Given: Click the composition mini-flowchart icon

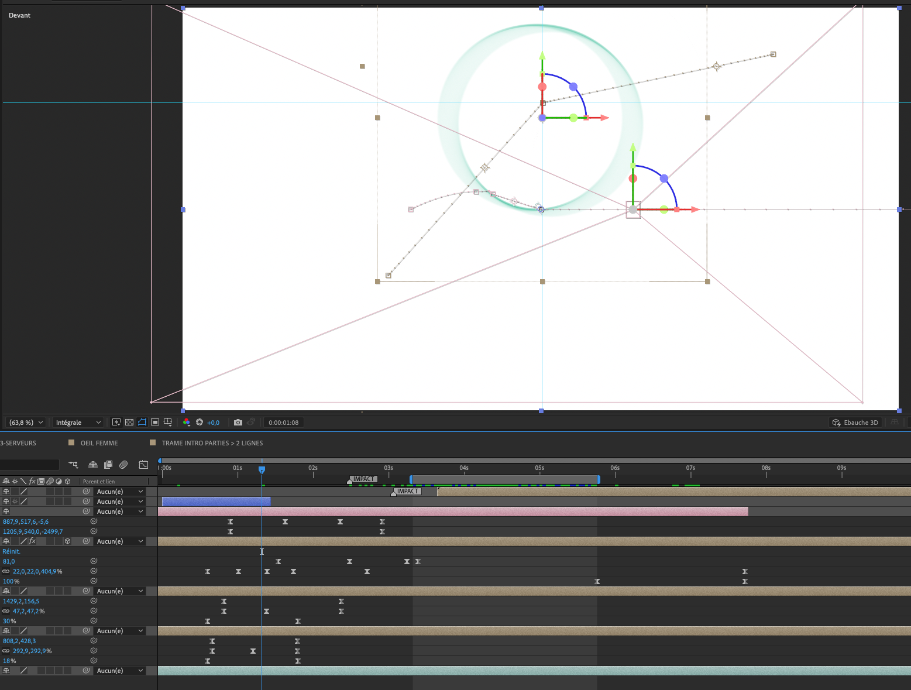Looking at the screenshot, I should point(73,465).
